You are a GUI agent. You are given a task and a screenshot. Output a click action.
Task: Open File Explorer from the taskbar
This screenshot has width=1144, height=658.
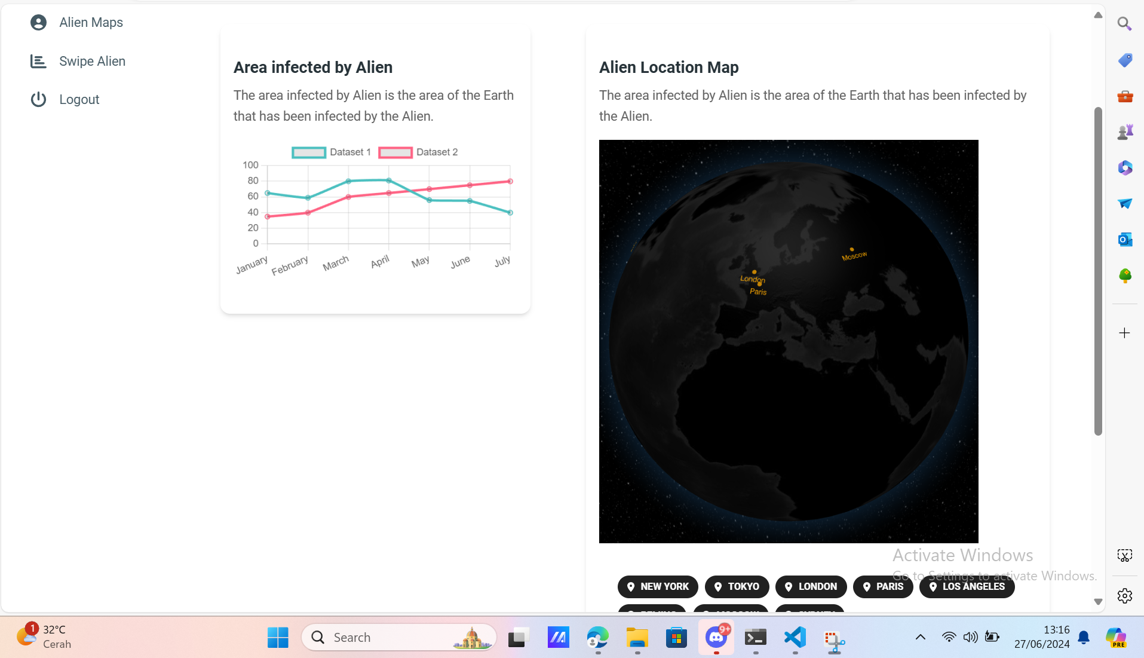[637, 637]
